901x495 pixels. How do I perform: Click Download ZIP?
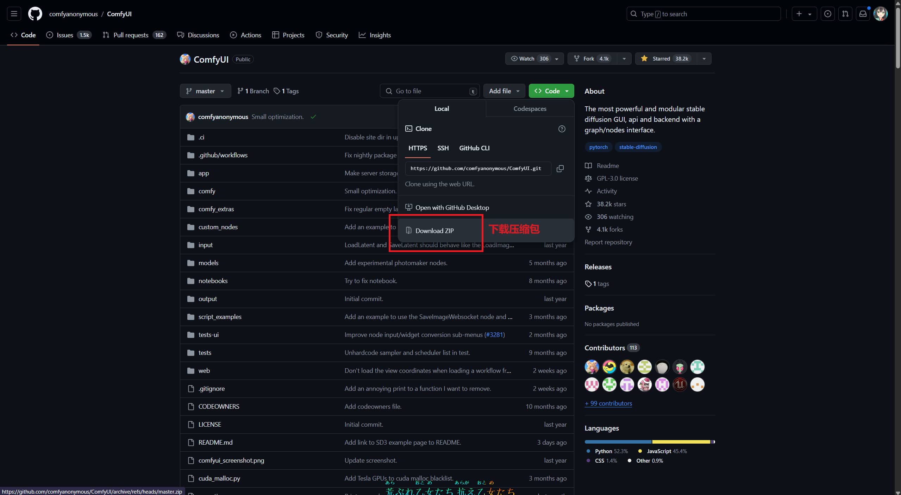[x=434, y=231]
